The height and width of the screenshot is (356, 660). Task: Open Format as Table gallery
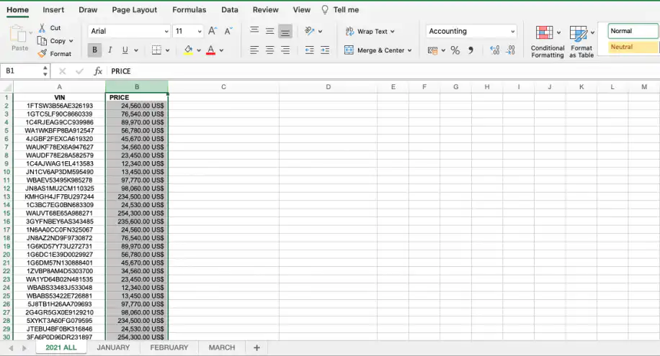point(581,42)
